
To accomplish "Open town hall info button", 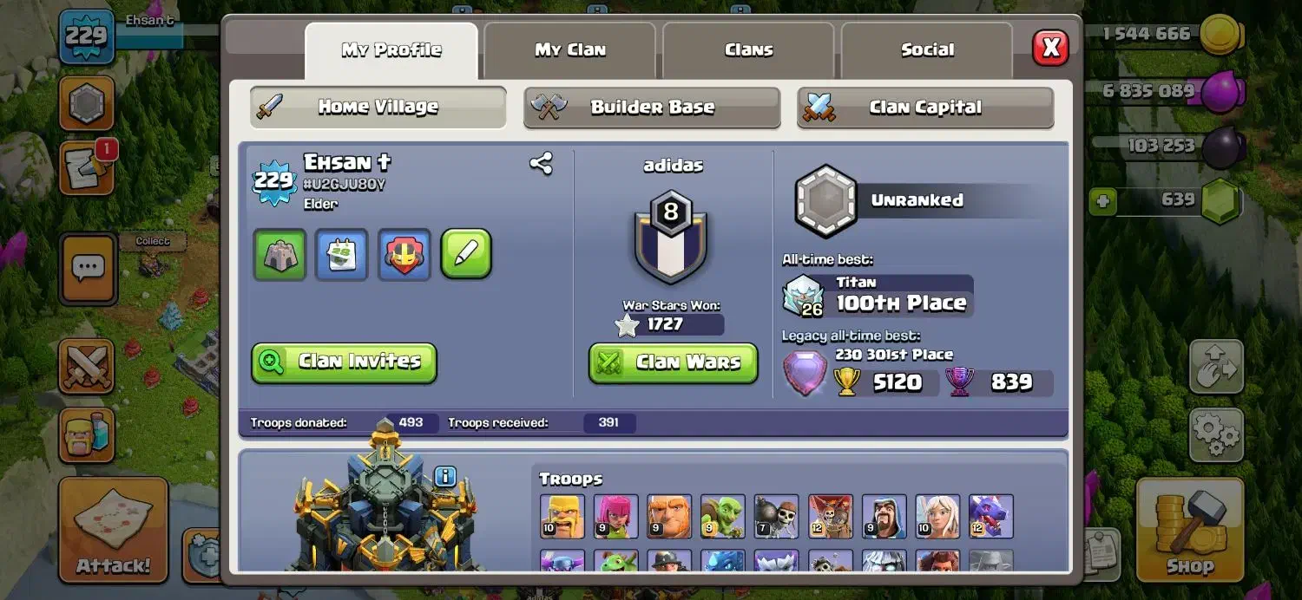I will 445,476.
